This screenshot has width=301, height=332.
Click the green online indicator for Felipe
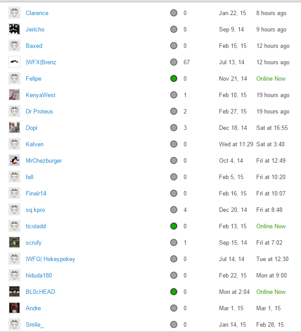point(174,78)
